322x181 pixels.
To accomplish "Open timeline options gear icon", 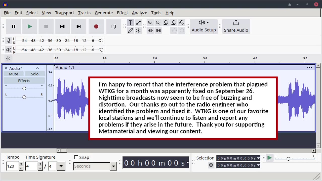I will coord(8,58).
